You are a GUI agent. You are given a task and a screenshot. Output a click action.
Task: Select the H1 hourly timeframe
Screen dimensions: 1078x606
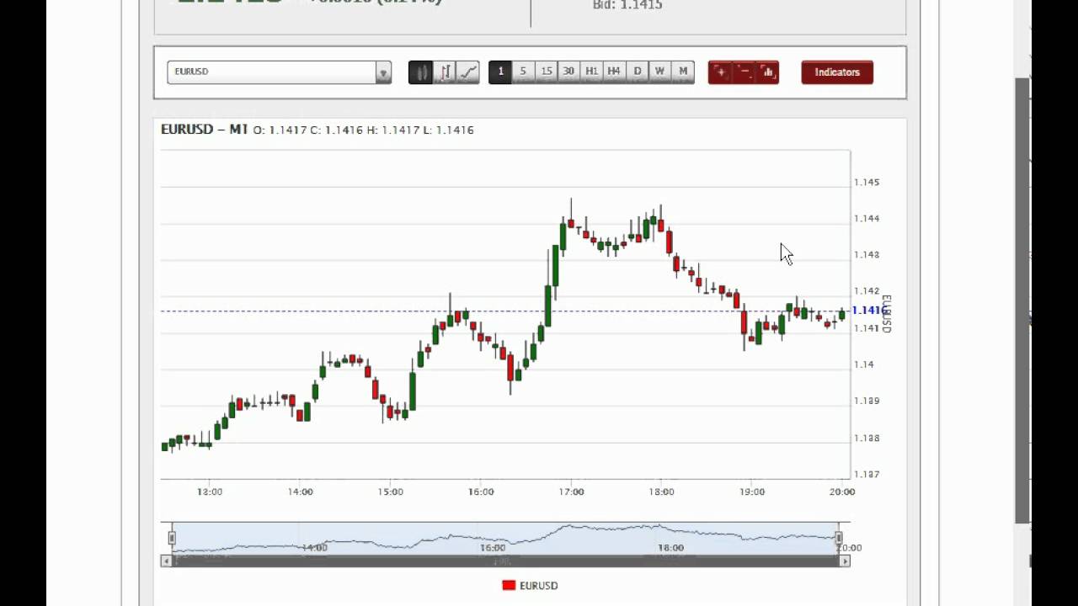(x=591, y=72)
